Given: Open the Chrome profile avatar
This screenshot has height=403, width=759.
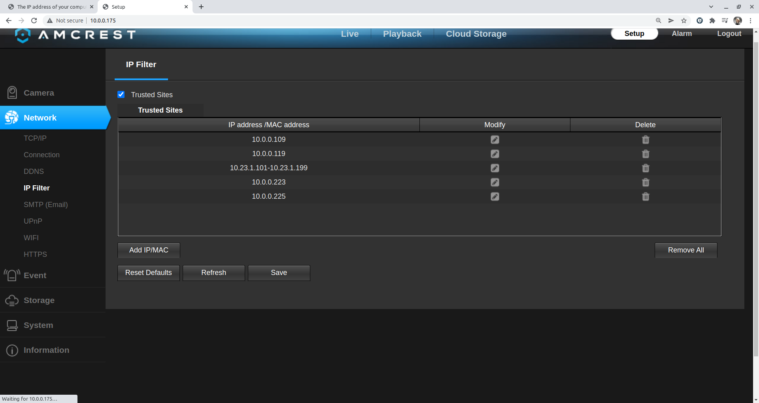Looking at the screenshot, I should pyautogui.click(x=738, y=21).
